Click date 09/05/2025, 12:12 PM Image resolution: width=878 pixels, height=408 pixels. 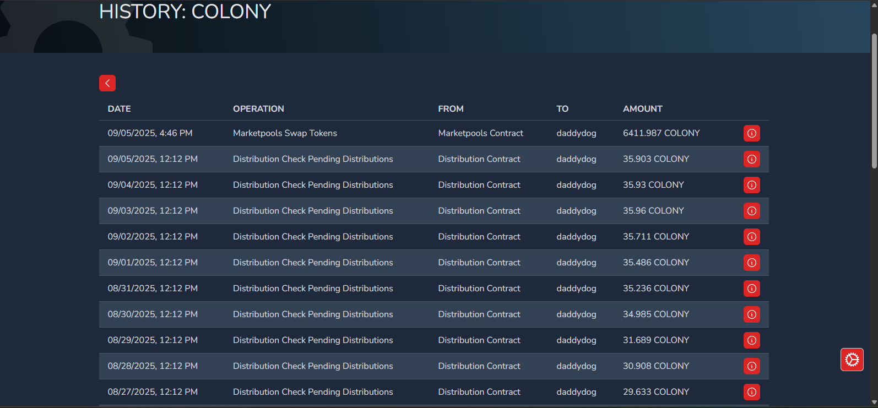(x=153, y=159)
